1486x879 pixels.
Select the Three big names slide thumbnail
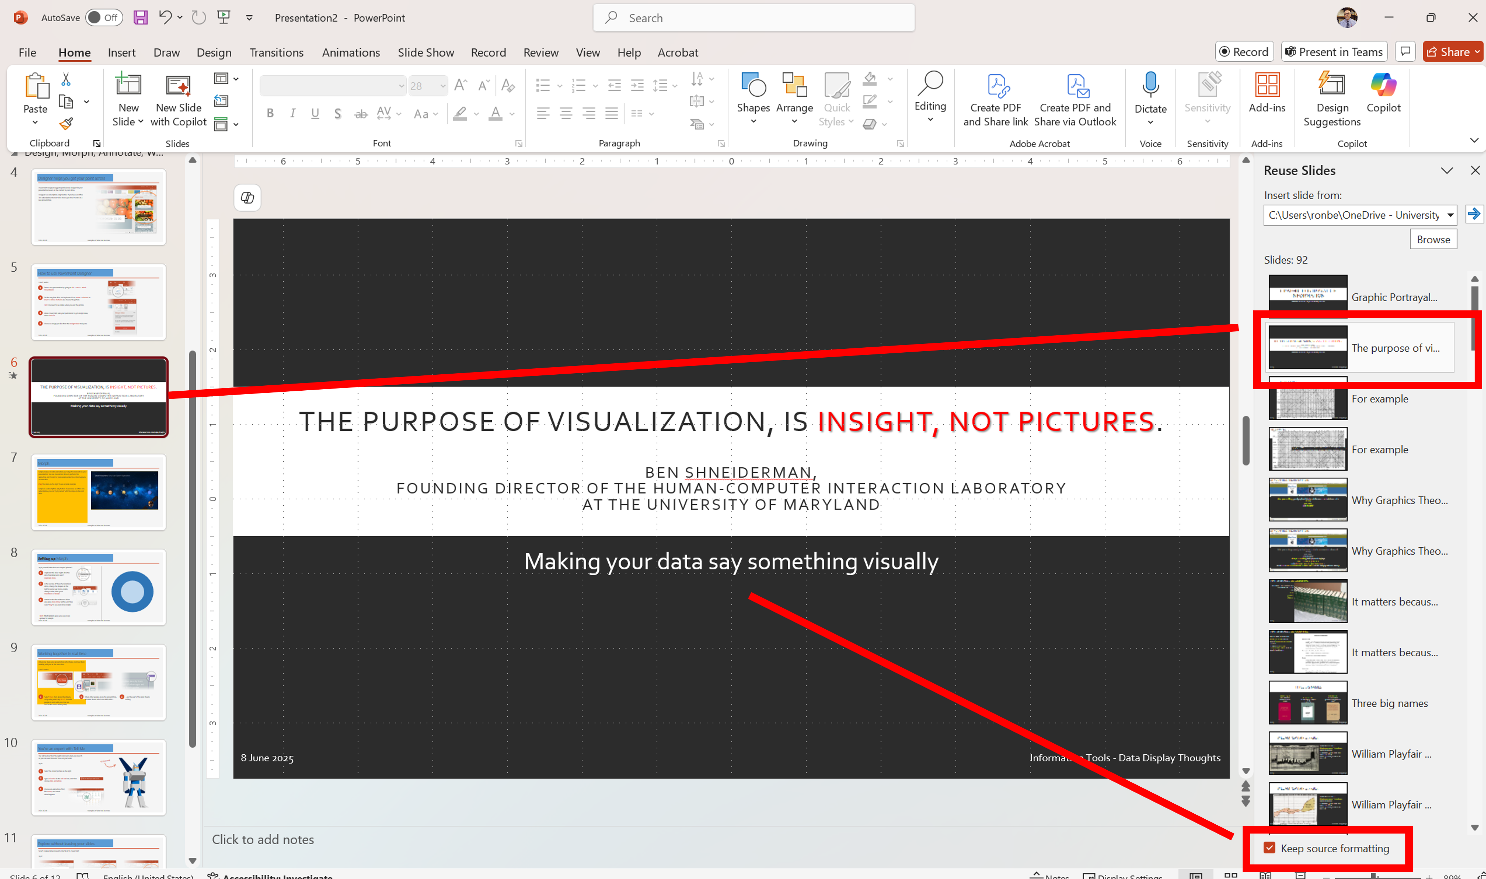[x=1307, y=702]
